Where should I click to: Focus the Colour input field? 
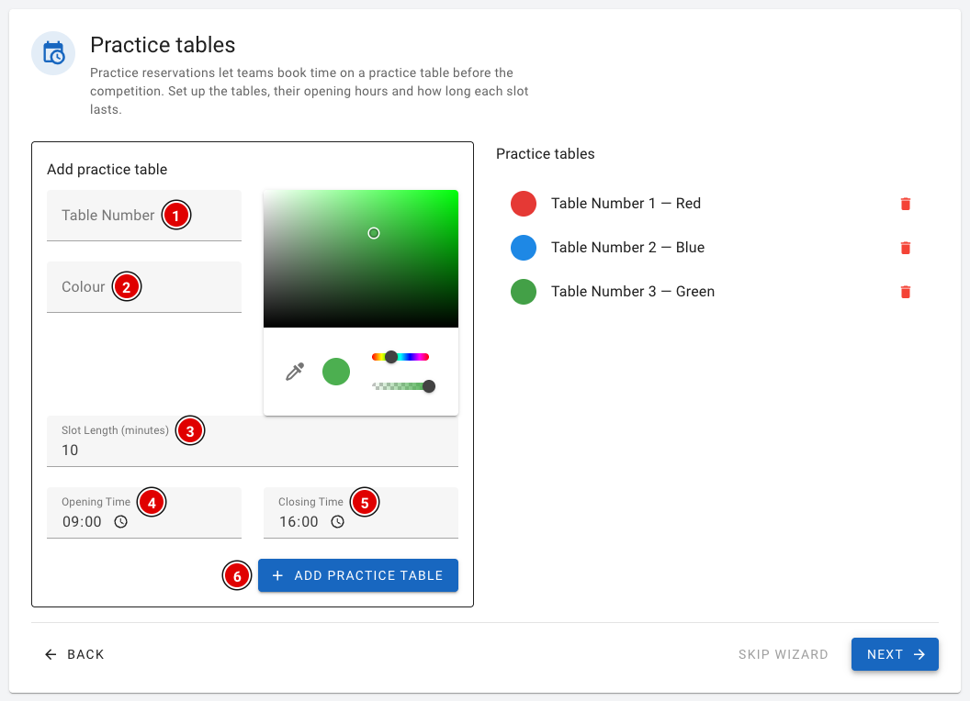(144, 287)
